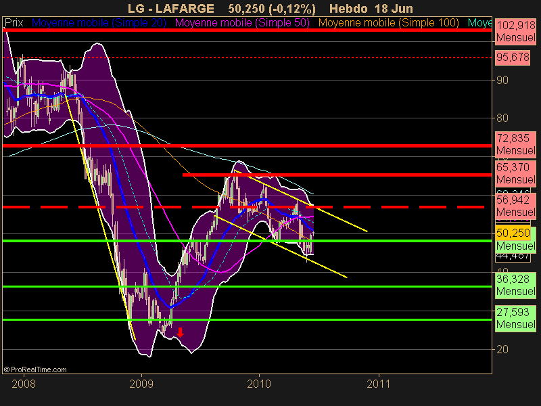Click the 90 price axis value
This screenshot has height=406, width=541.
pos(502,80)
